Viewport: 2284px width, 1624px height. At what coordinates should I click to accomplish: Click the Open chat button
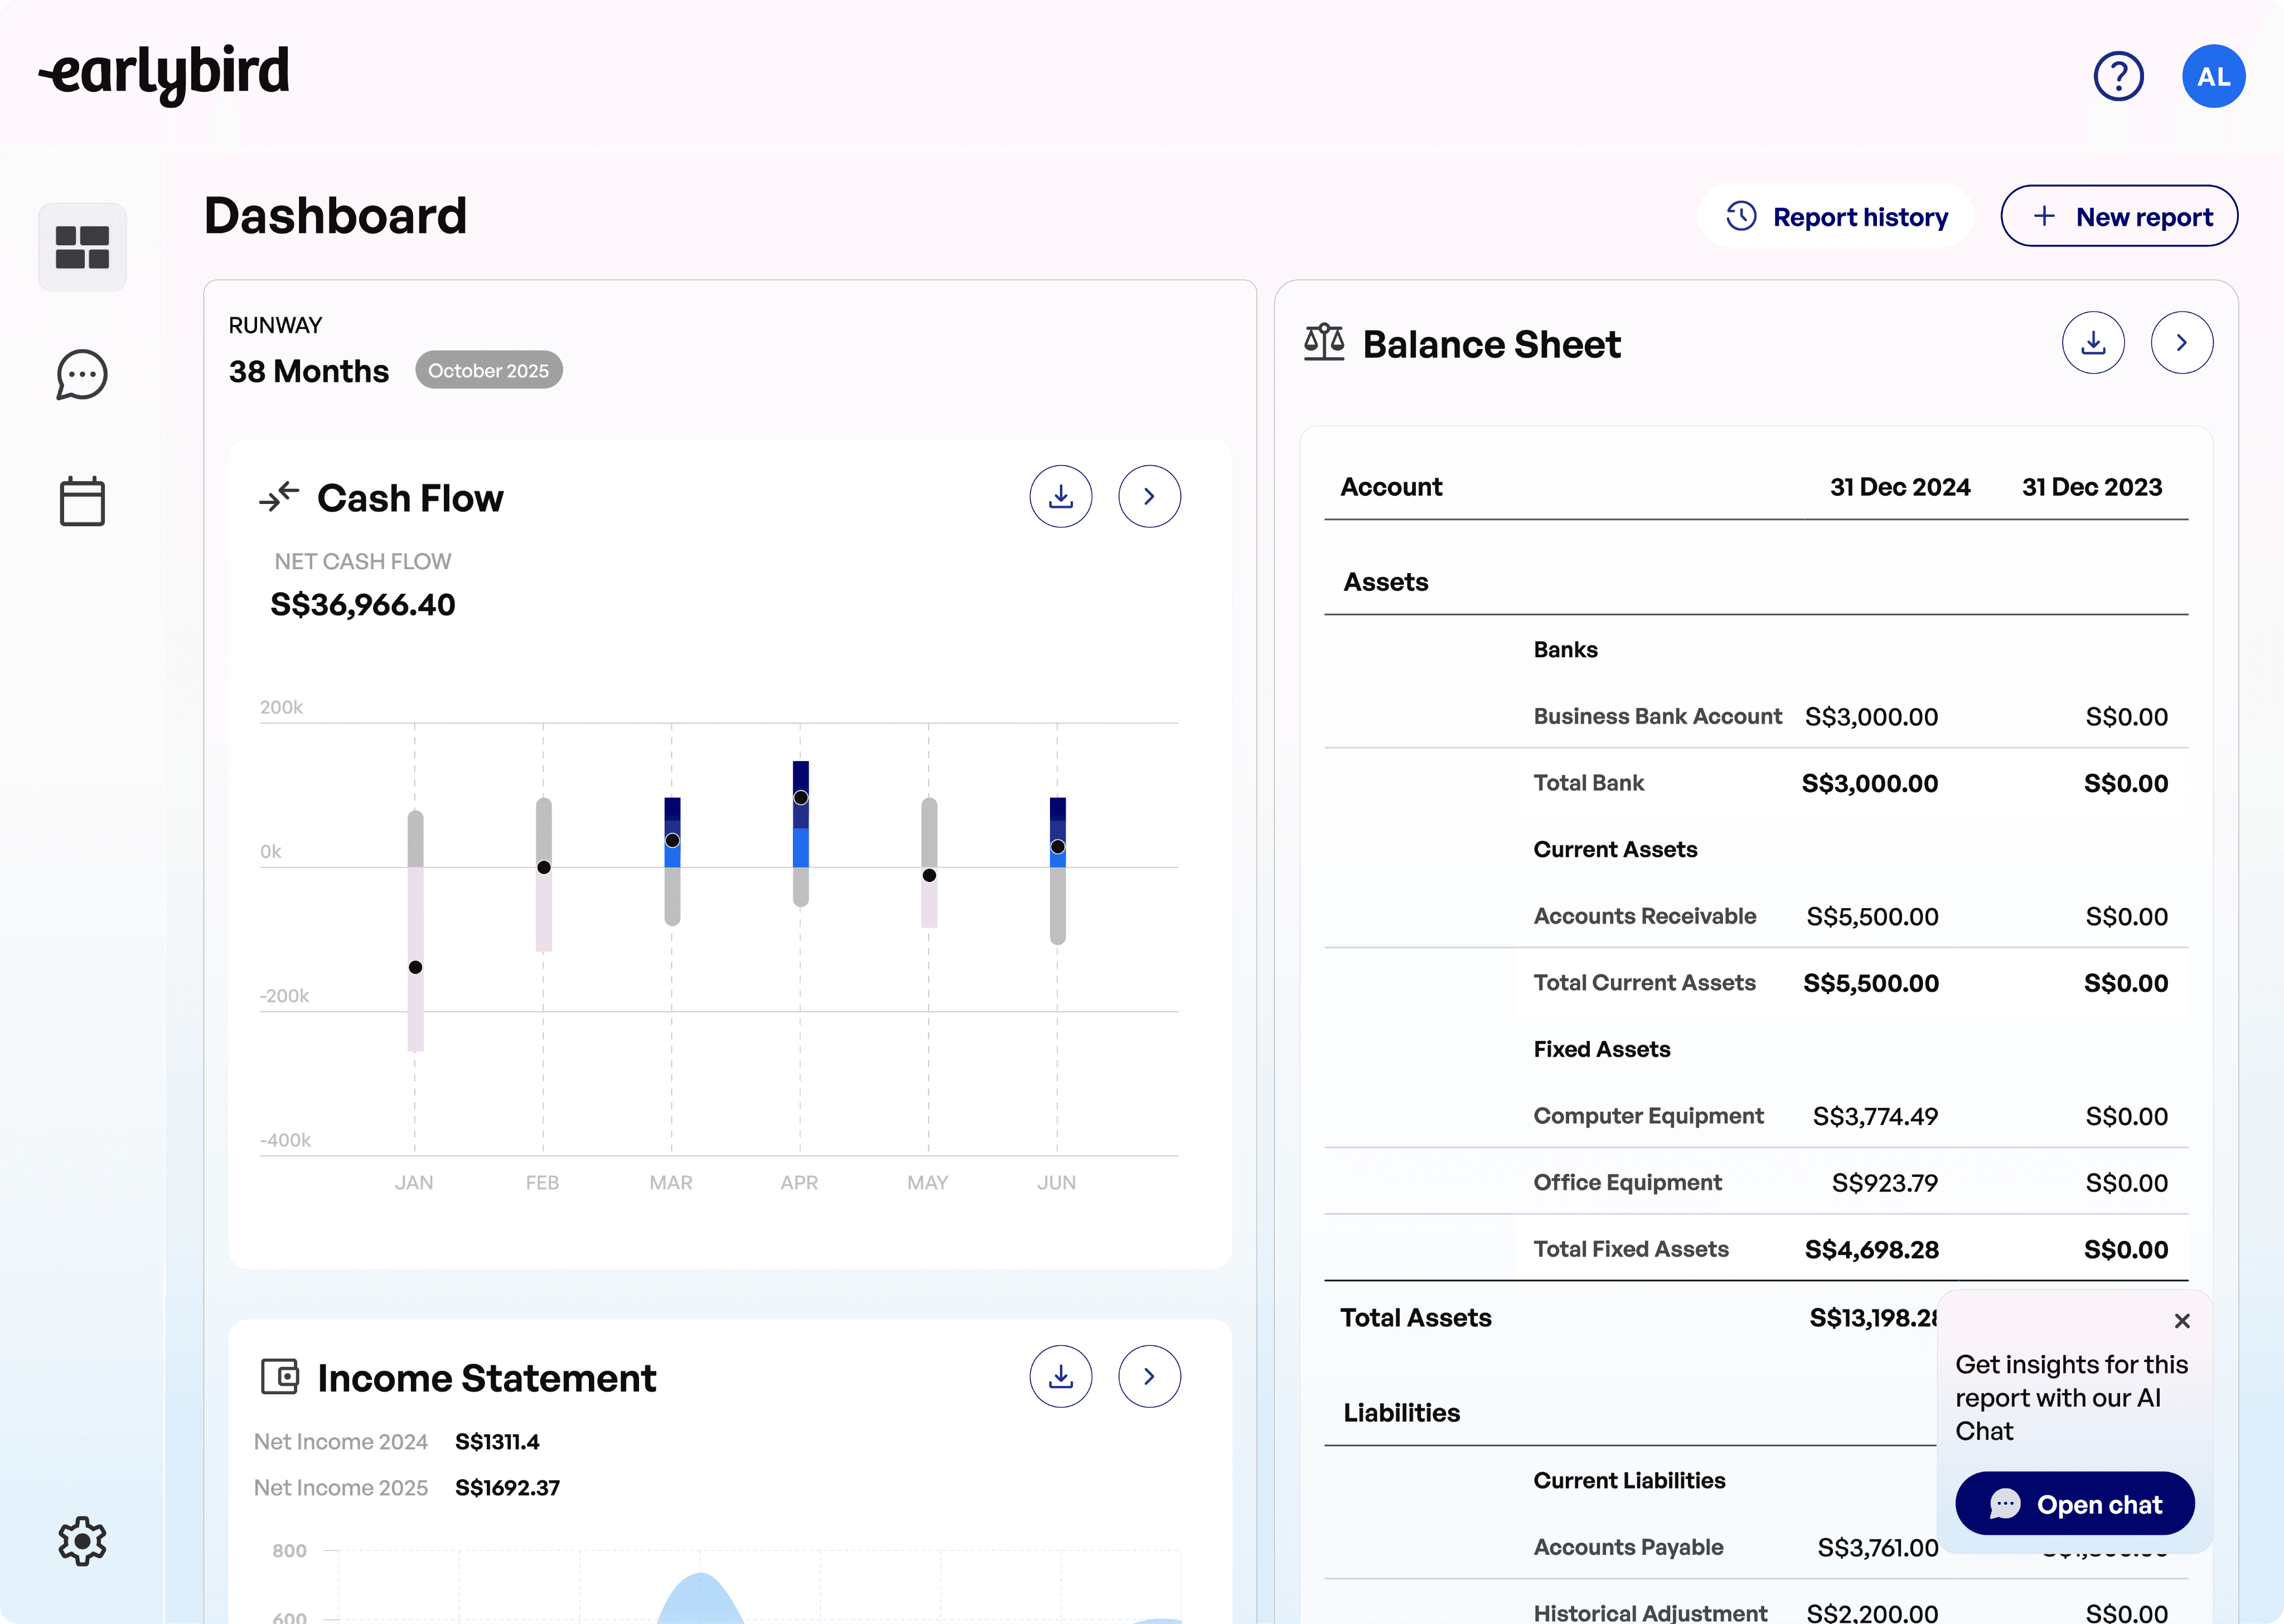pyautogui.click(x=2075, y=1503)
